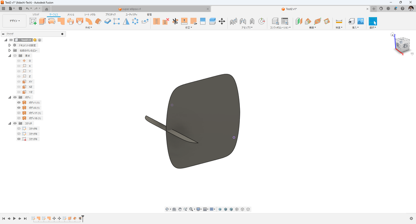
Task: Open the シート メタル tab
Action: pos(90,15)
